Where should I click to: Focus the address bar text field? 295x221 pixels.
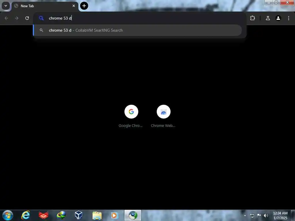pos(140,18)
